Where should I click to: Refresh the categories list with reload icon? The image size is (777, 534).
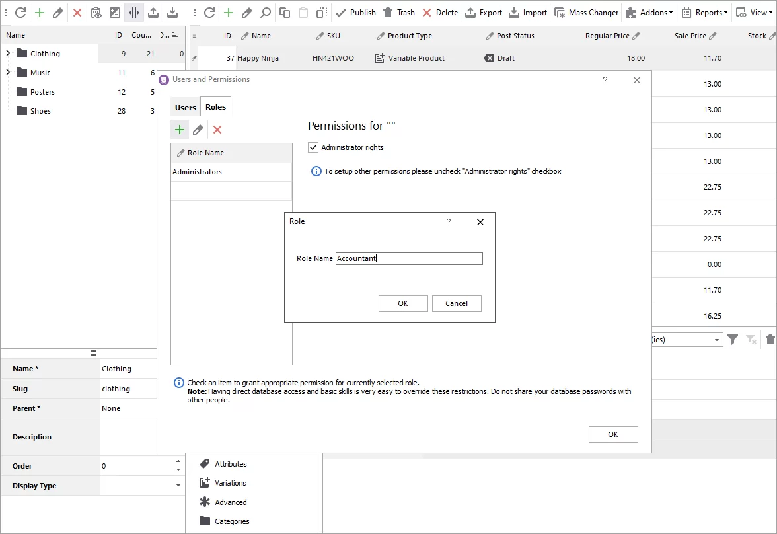tap(19, 12)
